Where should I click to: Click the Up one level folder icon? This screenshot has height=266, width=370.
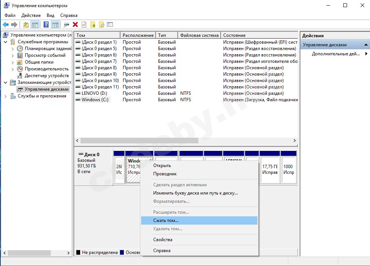point(26,24)
